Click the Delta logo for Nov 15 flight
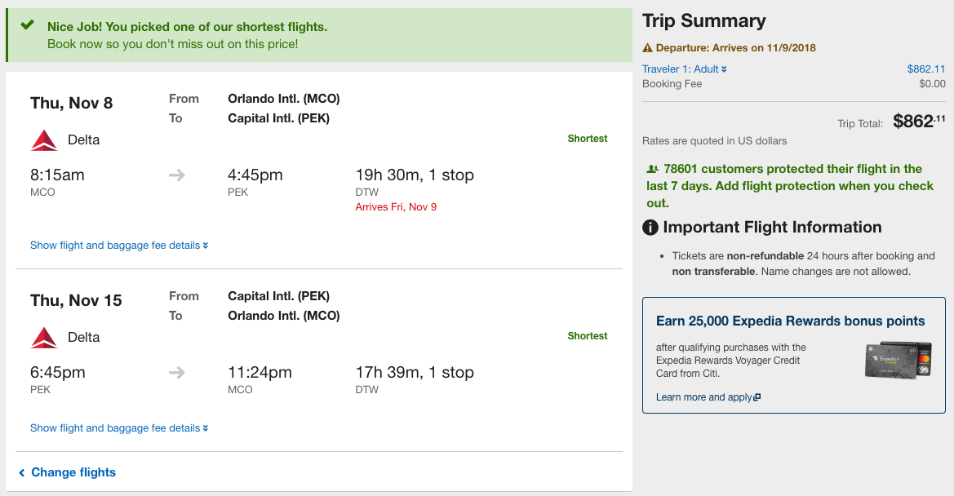This screenshot has width=954, height=496. [x=44, y=338]
